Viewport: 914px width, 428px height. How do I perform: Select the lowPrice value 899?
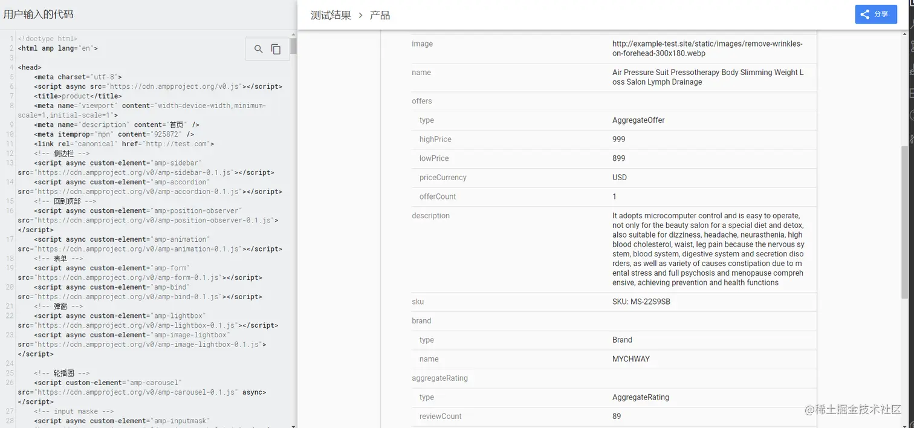619,158
